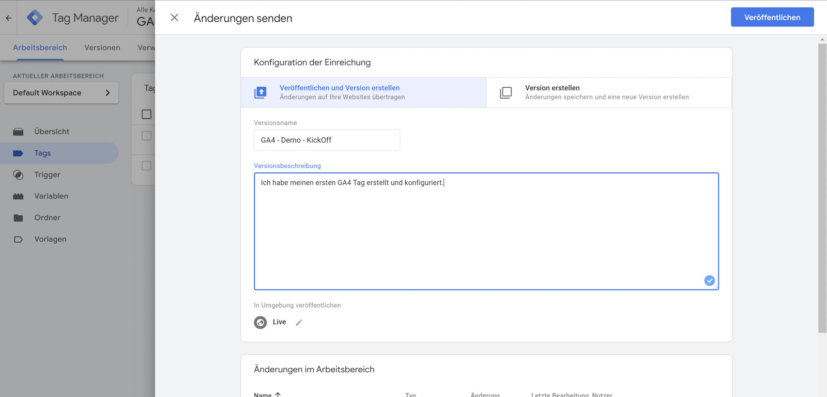Click the Tags label icon

pyautogui.click(x=18, y=153)
